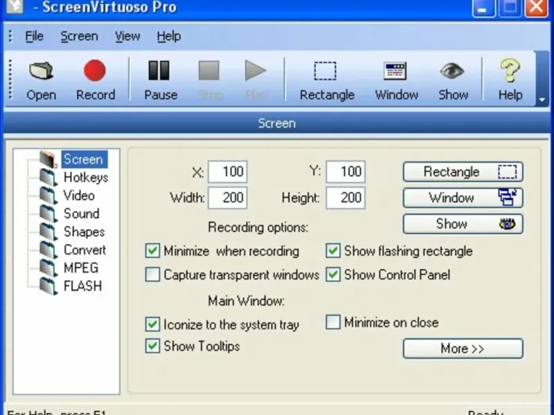Uncheck Minimize when recording
The height and width of the screenshot is (415, 554).
pyautogui.click(x=152, y=251)
